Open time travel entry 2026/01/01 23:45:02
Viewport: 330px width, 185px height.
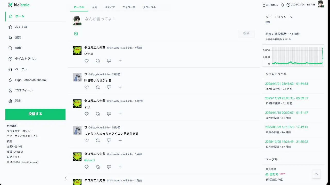tap(286, 84)
